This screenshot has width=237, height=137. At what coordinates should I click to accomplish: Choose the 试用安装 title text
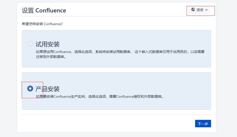pyautogui.click(x=47, y=44)
